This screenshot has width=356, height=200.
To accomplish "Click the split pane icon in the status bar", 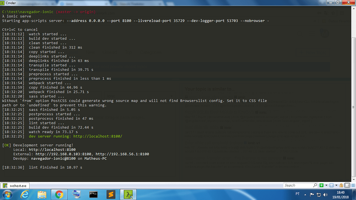I will tap(332, 185).
